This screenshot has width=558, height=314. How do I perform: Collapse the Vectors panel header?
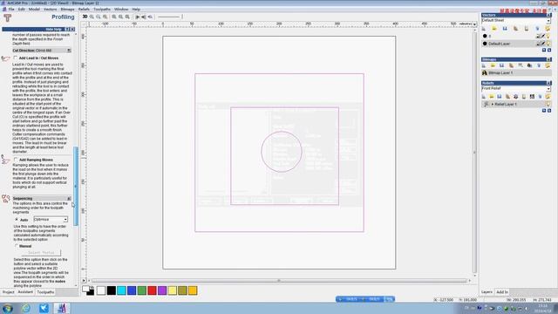tap(549, 15)
